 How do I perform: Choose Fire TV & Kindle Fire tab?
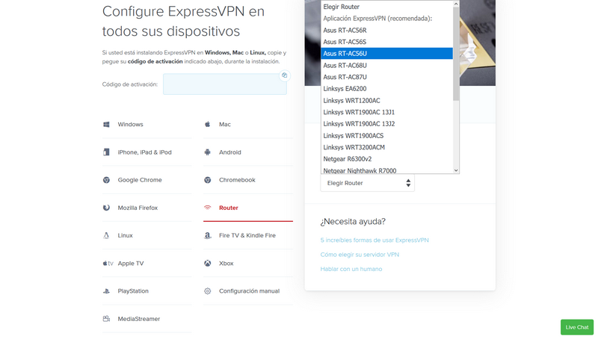[248, 235]
